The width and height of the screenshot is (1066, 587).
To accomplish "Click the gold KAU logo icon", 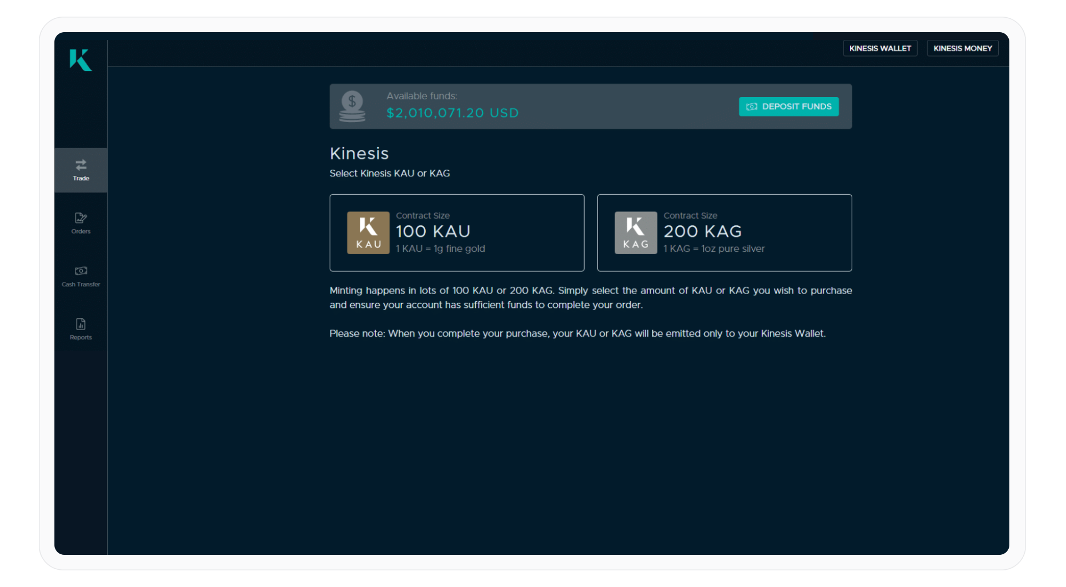I will coord(368,233).
